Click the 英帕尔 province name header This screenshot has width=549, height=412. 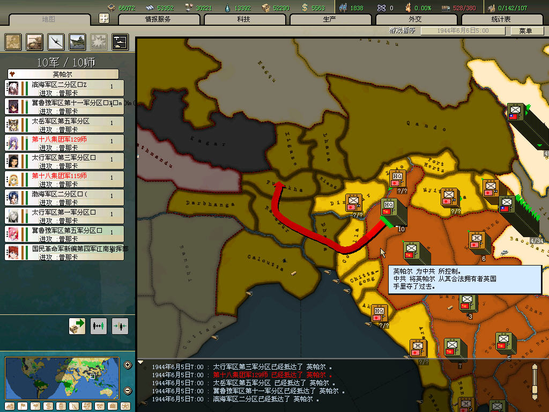coord(63,74)
